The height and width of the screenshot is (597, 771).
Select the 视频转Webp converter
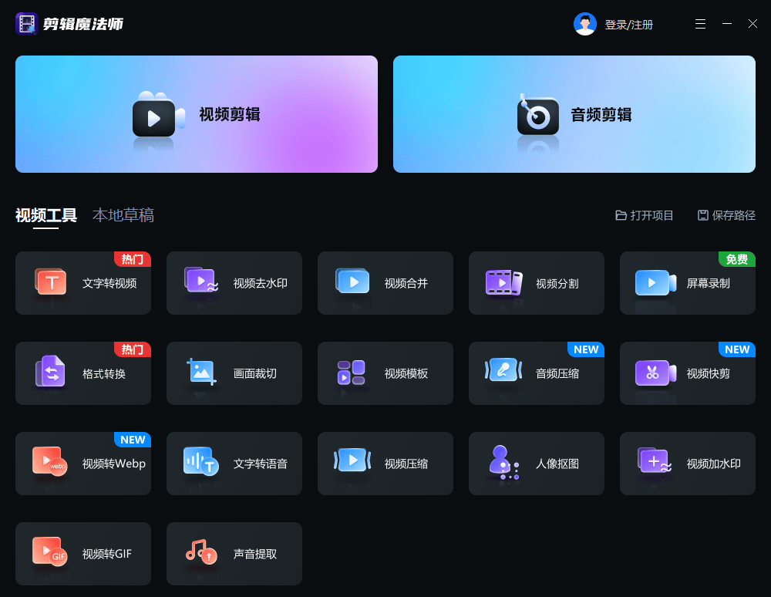[x=83, y=464]
